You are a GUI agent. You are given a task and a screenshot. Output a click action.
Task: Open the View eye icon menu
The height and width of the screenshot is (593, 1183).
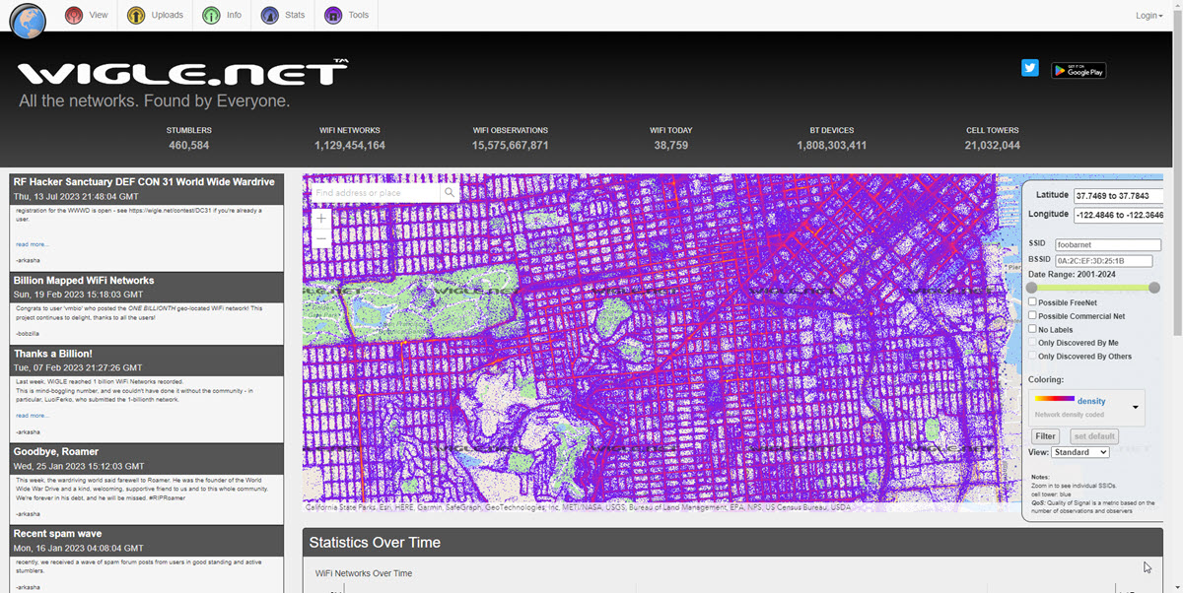tap(74, 16)
